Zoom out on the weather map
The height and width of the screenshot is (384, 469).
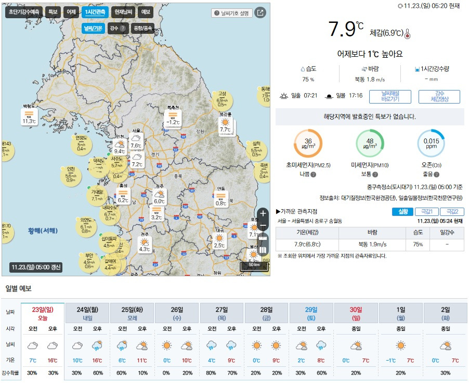point(263,225)
